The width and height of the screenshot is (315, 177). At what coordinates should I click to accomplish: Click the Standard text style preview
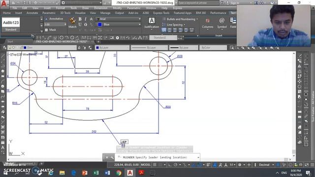11,25
